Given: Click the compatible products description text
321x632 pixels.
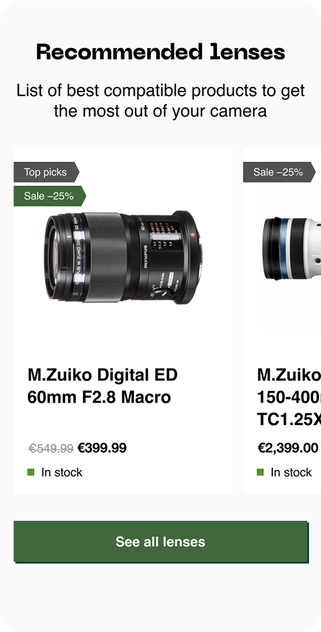Looking at the screenshot, I should point(161,101).
